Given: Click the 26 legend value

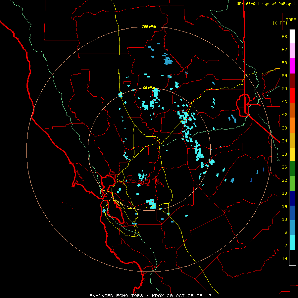Looking at the screenshot, I should [284, 167].
